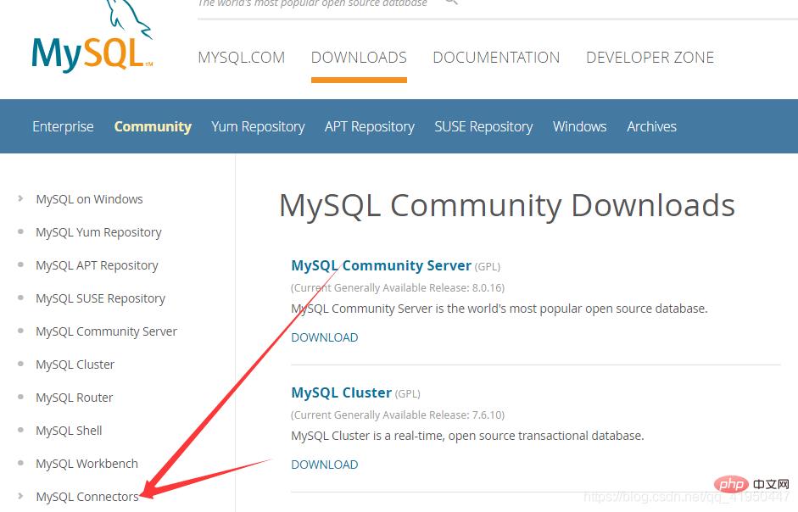
Task: Click the MySQL dolphin logo
Action: click(x=92, y=38)
